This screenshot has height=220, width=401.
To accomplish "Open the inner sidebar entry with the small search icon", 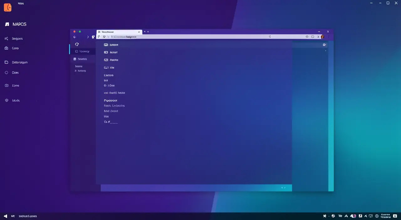I will [x=80, y=71].
